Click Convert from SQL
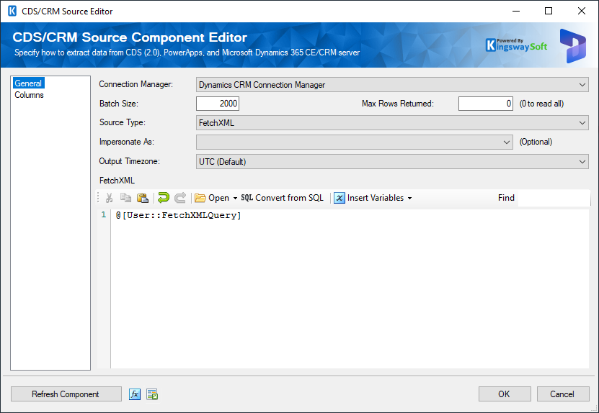The image size is (599, 413). pos(283,198)
